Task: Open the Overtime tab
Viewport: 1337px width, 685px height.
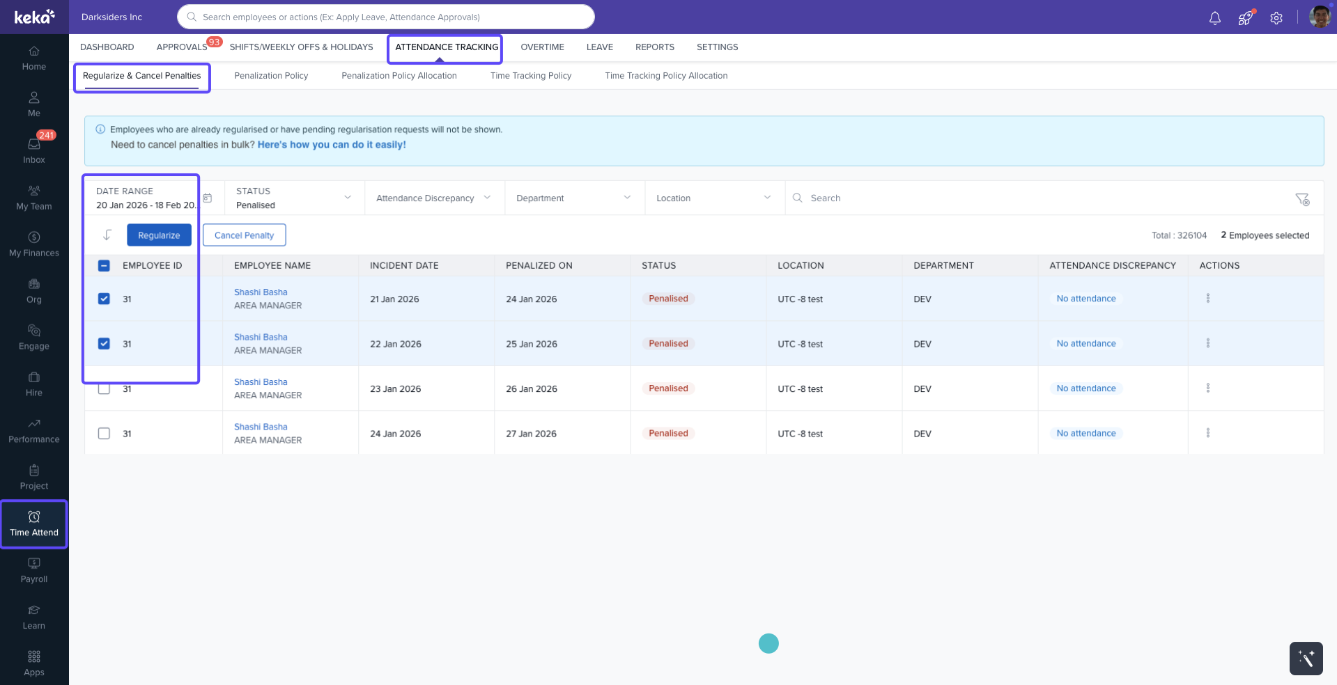Action: [542, 47]
